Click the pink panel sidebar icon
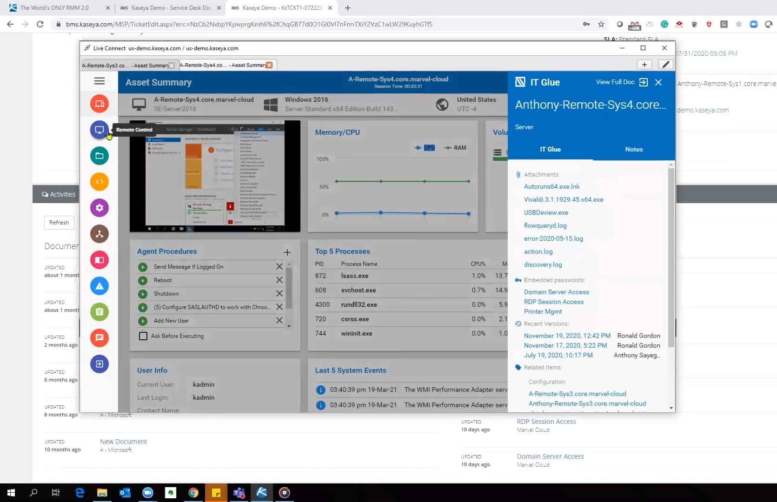The width and height of the screenshot is (777, 502). [100, 260]
